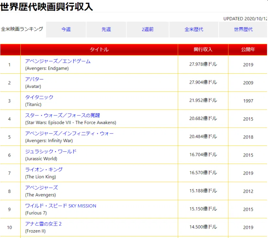The image size is (268, 238).
Task: Open the 先週 ranking tab
Action: [x=106, y=30]
